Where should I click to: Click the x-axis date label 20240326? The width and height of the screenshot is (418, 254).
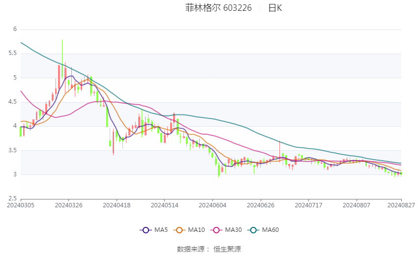68,205
